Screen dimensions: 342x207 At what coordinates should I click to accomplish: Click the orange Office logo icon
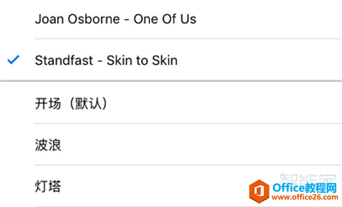pyautogui.click(x=259, y=191)
